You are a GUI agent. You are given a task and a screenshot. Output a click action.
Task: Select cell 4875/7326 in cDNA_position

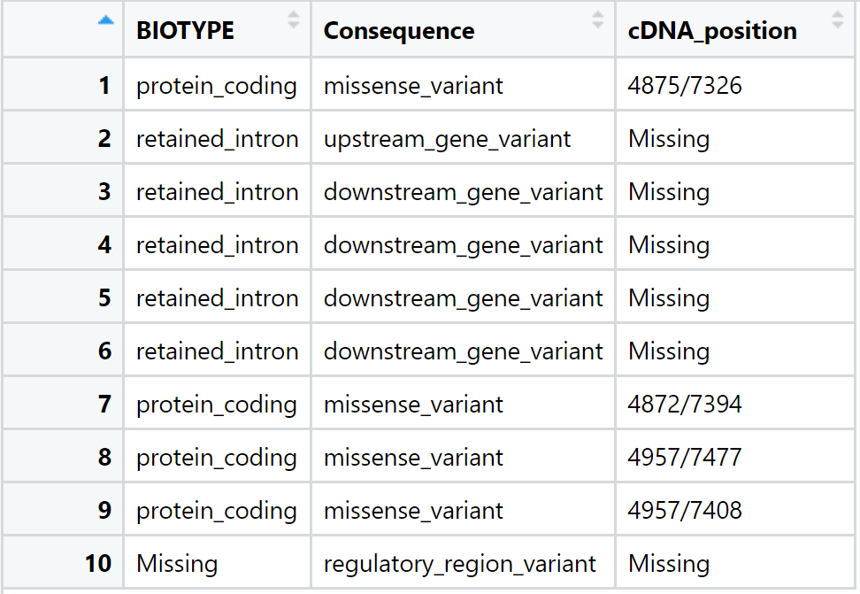coord(735,85)
